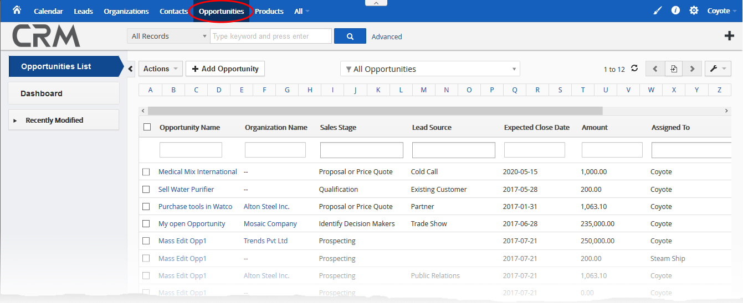Click the Amount filter field
Image resolution: width=743 pixels, height=303 pixels.
pyautogui.click(x=612, y=150)
